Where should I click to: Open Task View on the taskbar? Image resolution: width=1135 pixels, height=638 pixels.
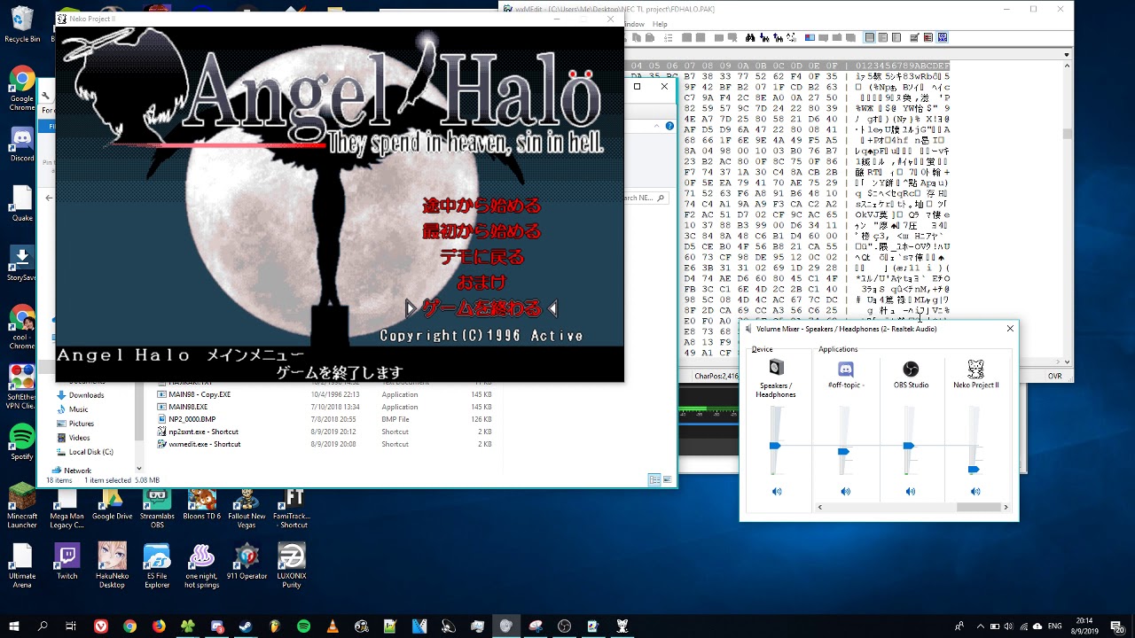coord(72,626)
